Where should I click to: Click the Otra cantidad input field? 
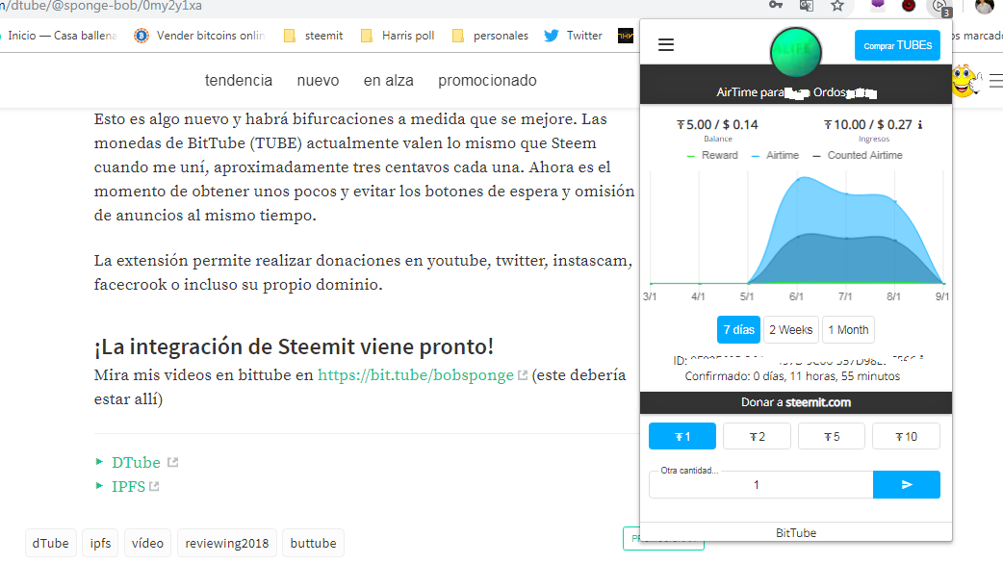(761, 485)
